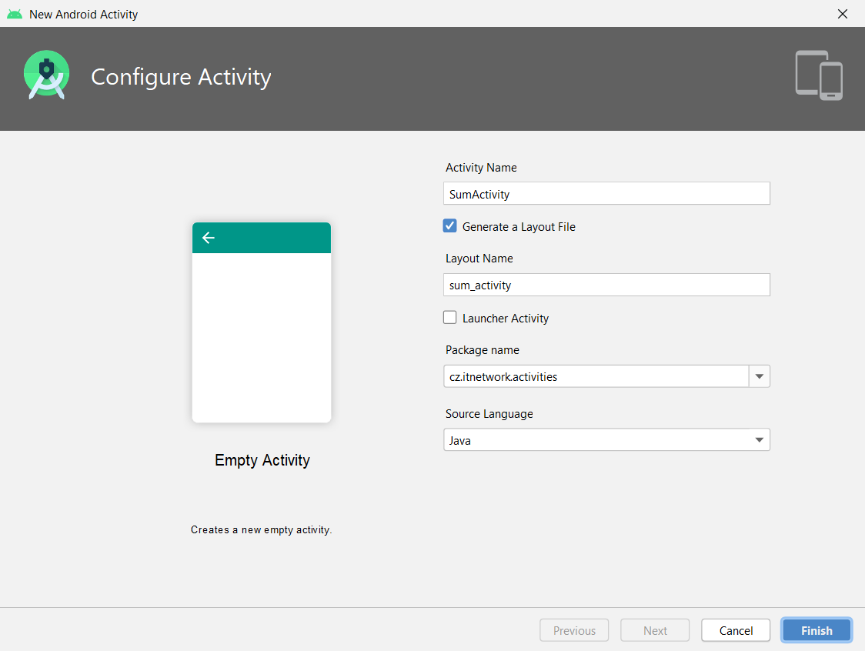Viewport: 865px width, 651px height.
Task: Edit the Activity Name field
Action: (x=606, y=193)
